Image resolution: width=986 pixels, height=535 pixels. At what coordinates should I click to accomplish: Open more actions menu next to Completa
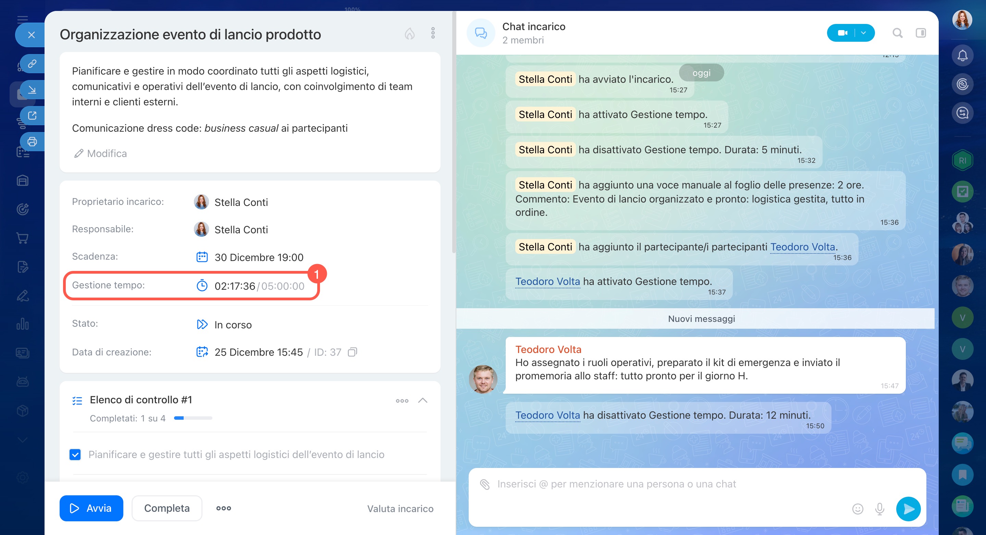point(223,508)
